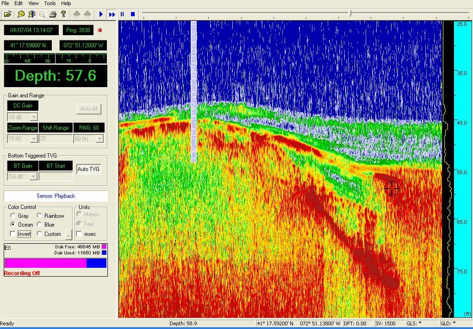Click the disk usage progress bar
The width and height of the screenshot is (473, 329).
56,263
